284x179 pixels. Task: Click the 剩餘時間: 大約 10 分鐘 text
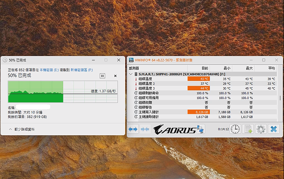(x=25, y=112)
